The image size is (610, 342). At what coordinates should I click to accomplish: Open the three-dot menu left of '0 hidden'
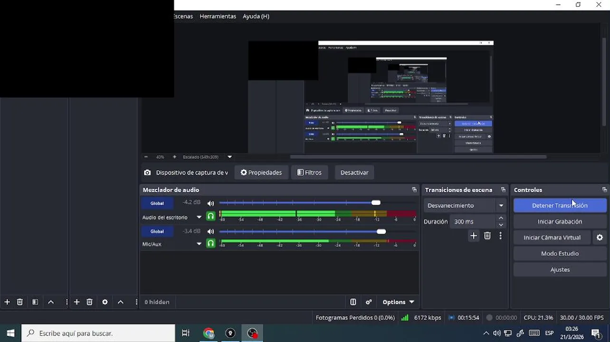click(136, 302)
